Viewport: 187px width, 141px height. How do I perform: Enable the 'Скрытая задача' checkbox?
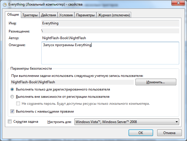10,122
